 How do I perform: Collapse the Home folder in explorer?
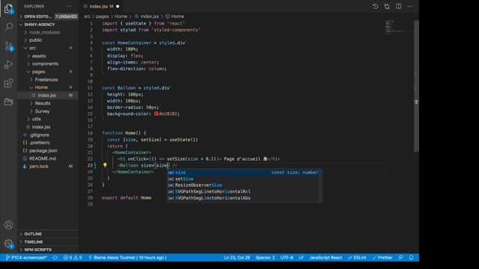coord(48,87)
